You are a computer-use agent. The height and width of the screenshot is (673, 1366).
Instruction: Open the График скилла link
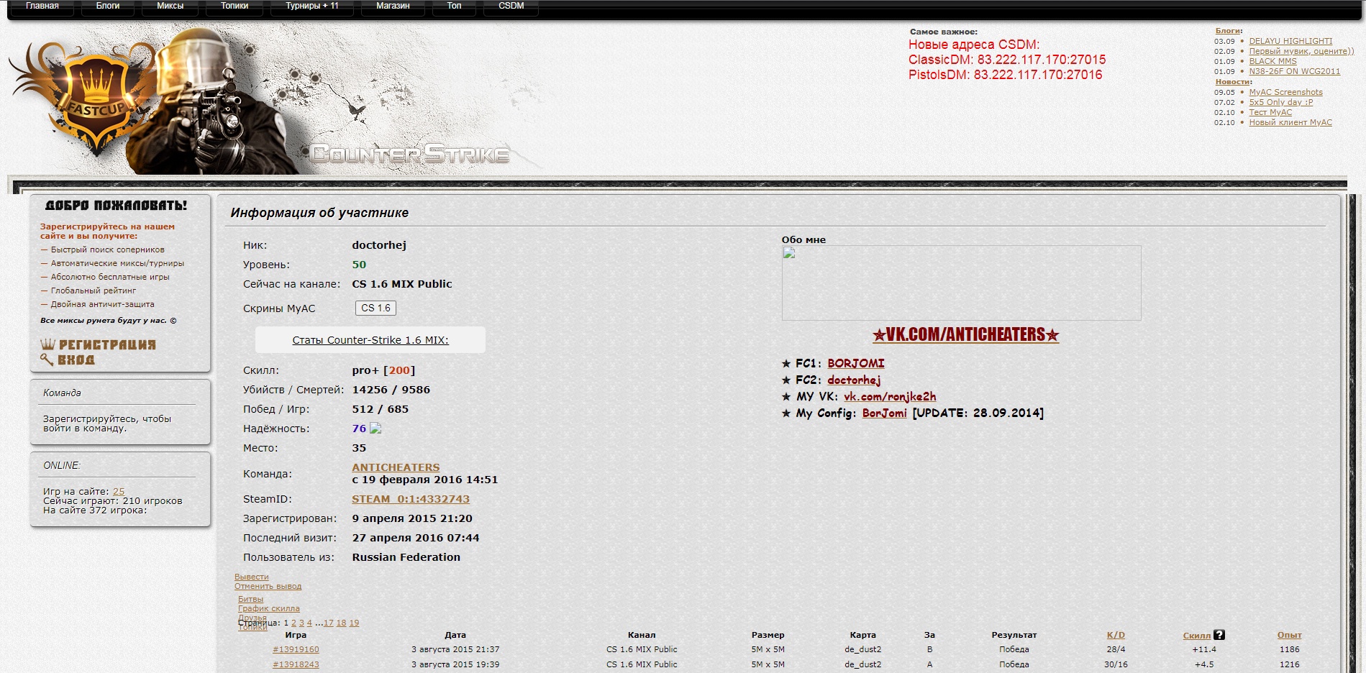coord(269,608)
